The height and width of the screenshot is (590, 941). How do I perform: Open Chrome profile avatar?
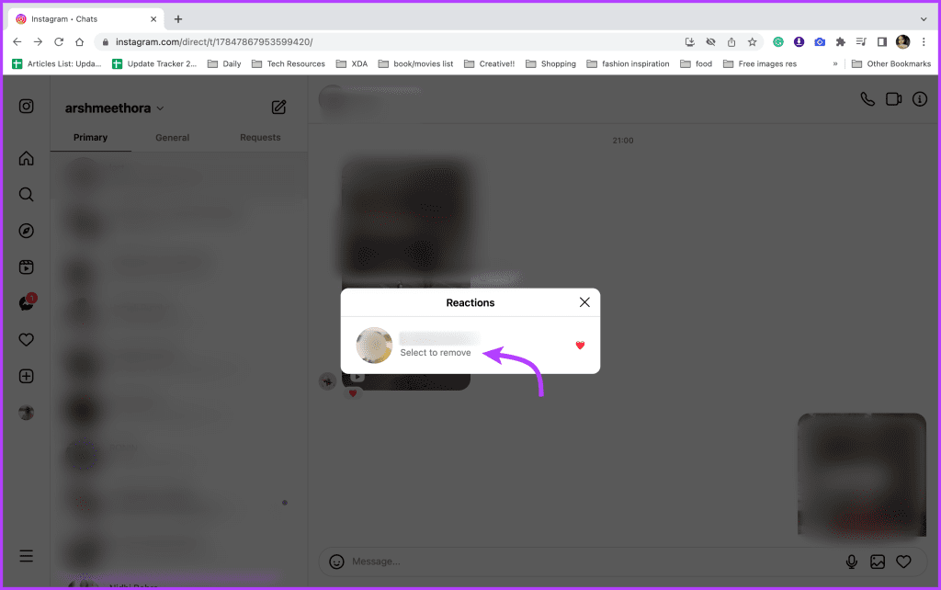902,41
